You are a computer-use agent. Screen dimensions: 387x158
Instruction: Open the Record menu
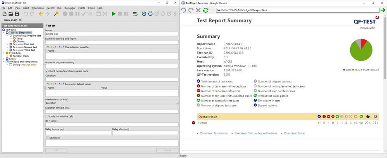(50, 8)
